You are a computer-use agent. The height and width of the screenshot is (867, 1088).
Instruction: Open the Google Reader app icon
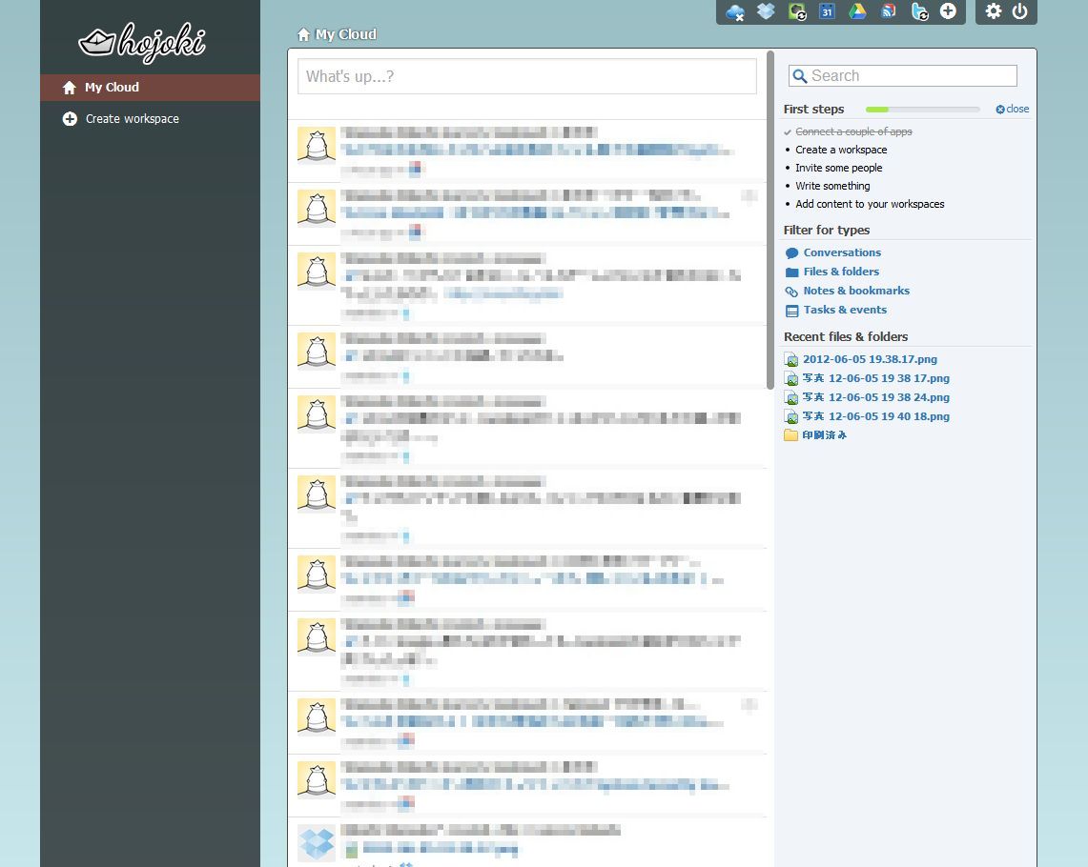pos(888,11)
